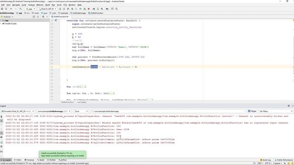Open the Help menu
The height and width of the screenshot is (165, 294).
pos(79,5)
